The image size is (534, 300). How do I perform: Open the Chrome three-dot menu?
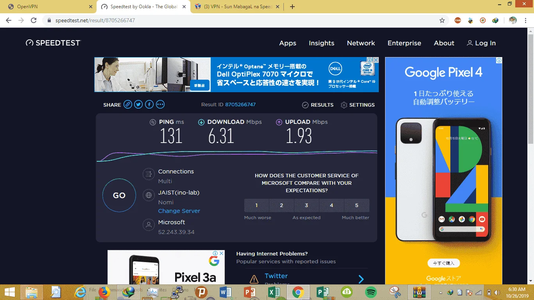[525, 20]
